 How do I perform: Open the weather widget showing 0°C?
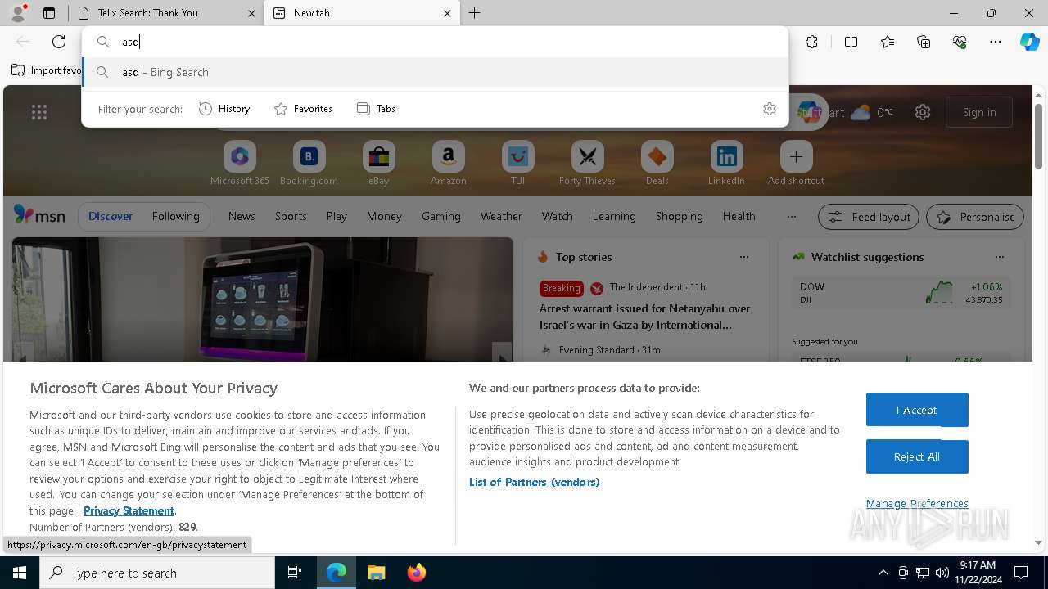872,112
